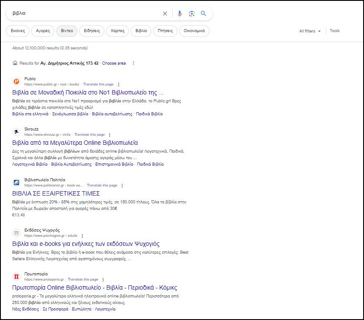Switch to the Αγορές filter chip
This screenshot has width=364, height=320.
tap(43, 31)
